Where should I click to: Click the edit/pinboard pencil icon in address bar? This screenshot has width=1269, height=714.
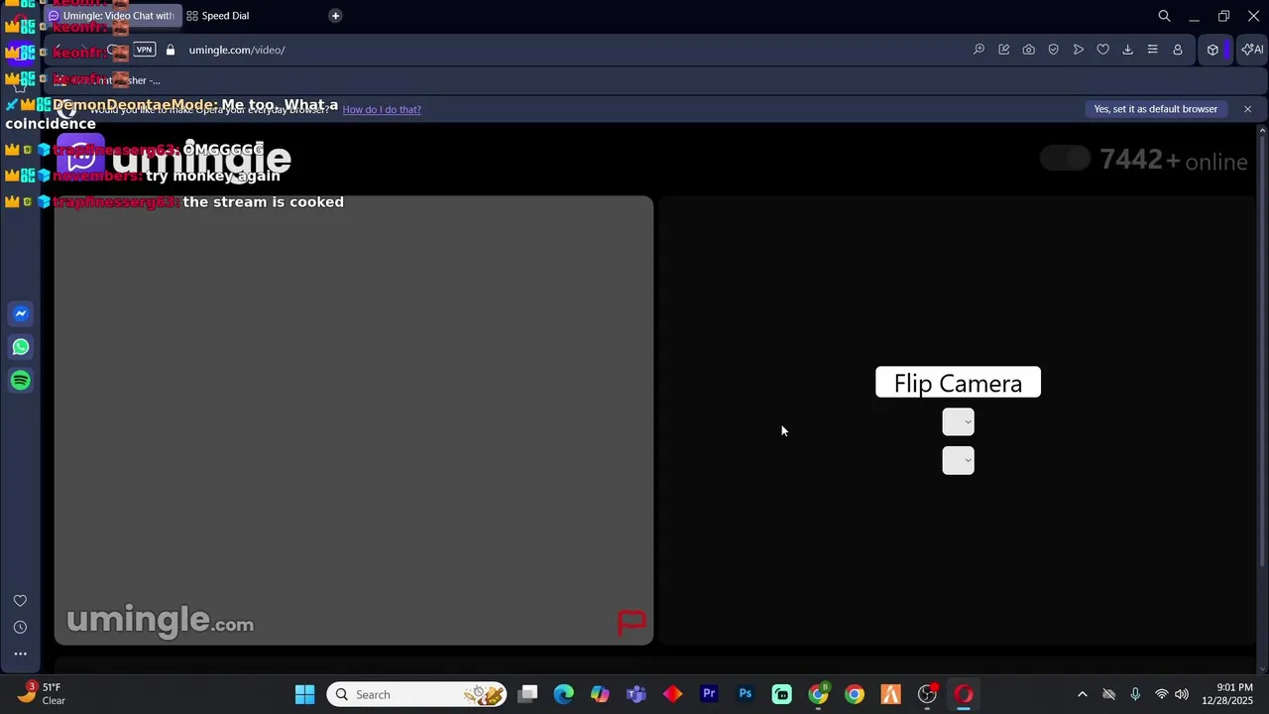pyautogui.click(x=1003, y=50)
